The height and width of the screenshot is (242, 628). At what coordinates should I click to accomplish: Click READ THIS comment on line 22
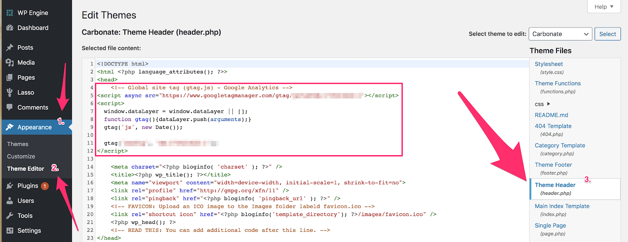pos(220,230)
